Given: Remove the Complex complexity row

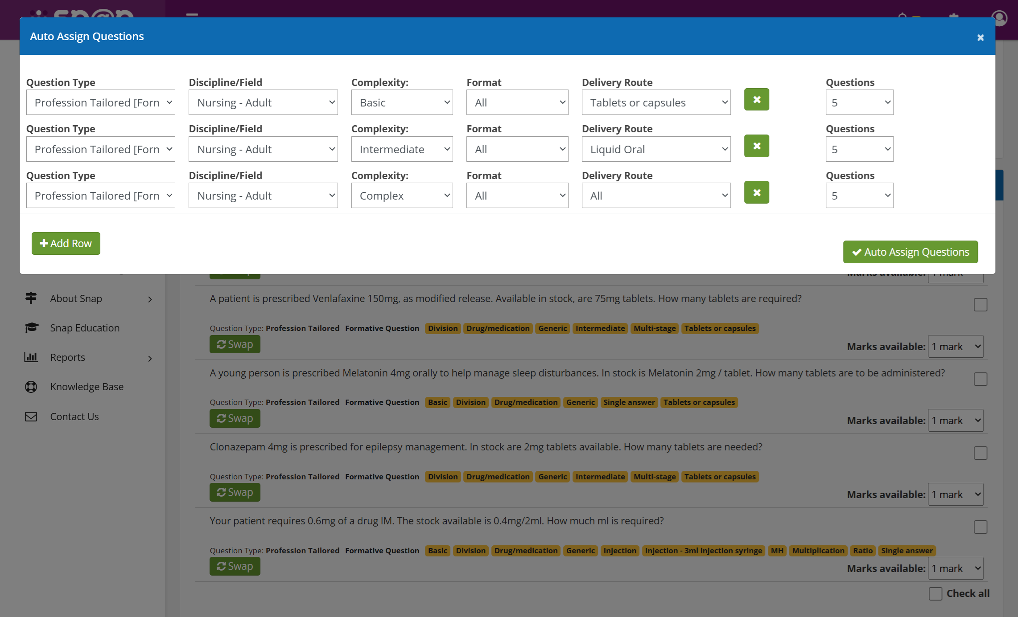Looking at the screenshot, I should click(756, 192).
